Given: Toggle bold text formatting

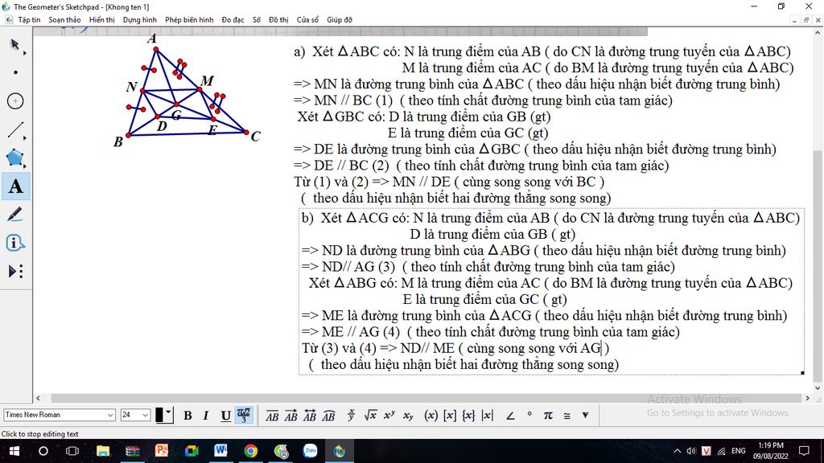Looking at the screenshot, I should tap(187, 416).
